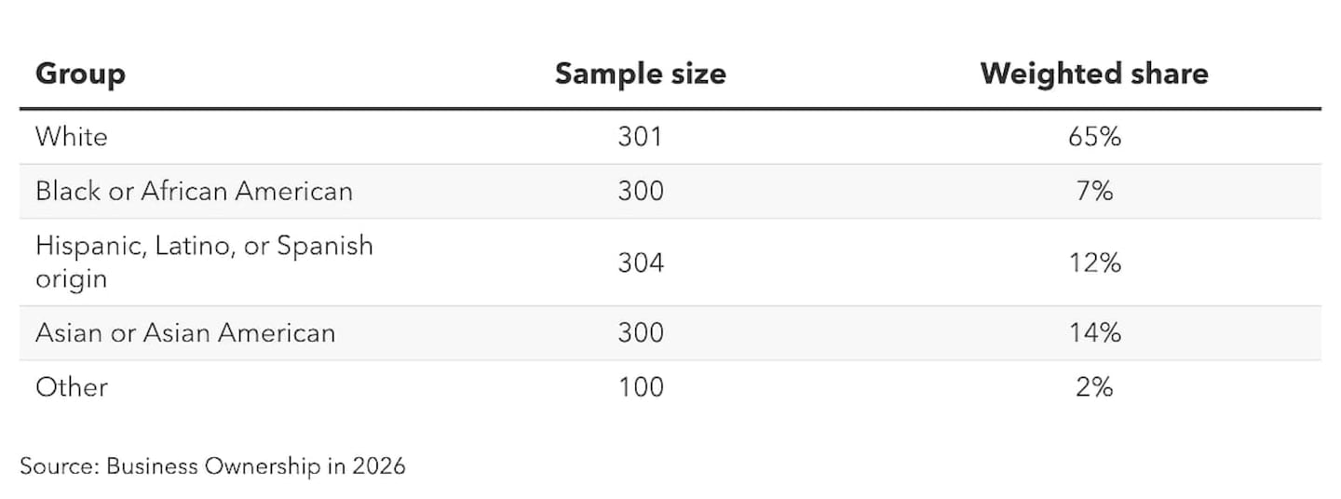Image resolution: width=1341 pixels, height=499 pixels.
Task: Select the Black or African American row
Action: pos(670,191)
